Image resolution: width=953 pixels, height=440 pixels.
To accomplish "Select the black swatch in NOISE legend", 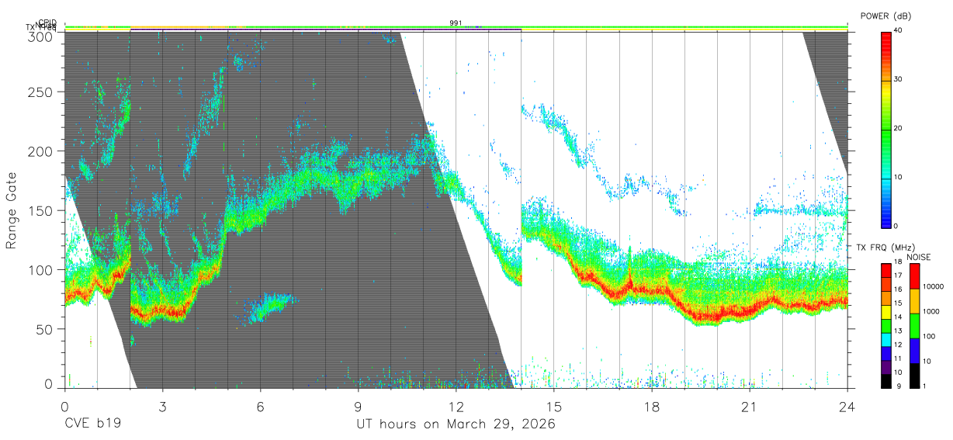I will [913, 376].
